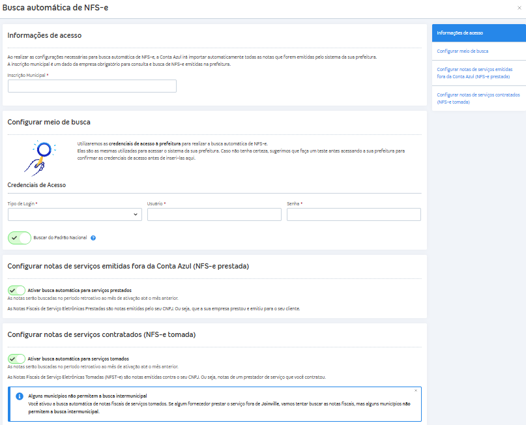Screen dimensions: 526x425
Task: Close the Busca automática de NFS-e dialog
Action: 519,8
